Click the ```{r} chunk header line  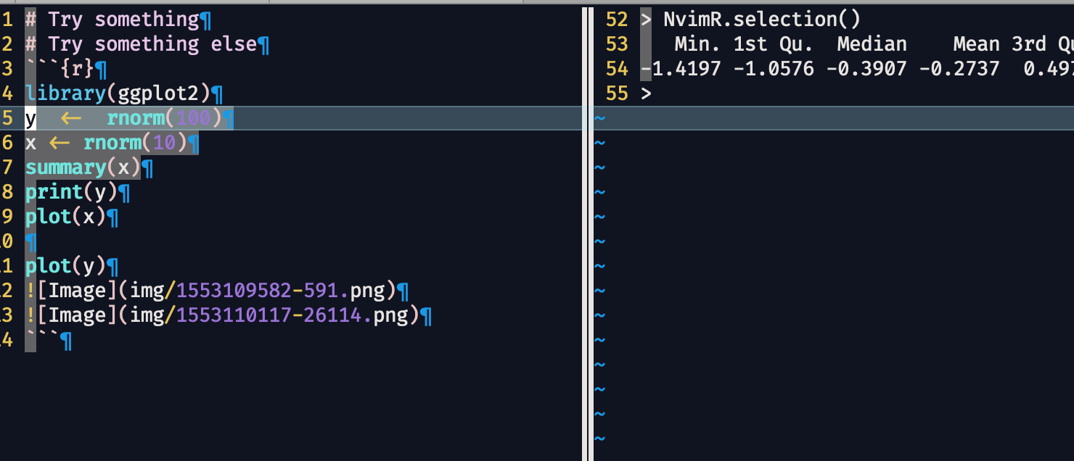[60, 68]
